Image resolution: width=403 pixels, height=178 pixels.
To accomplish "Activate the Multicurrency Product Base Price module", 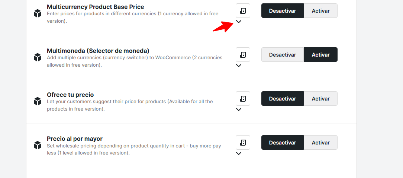I will click(320, 11).
